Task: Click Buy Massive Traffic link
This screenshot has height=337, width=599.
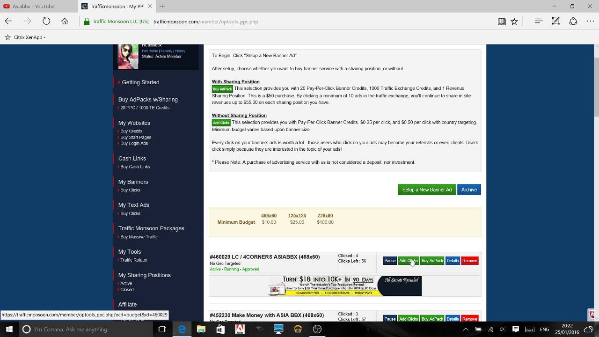Action: point(139,237)
